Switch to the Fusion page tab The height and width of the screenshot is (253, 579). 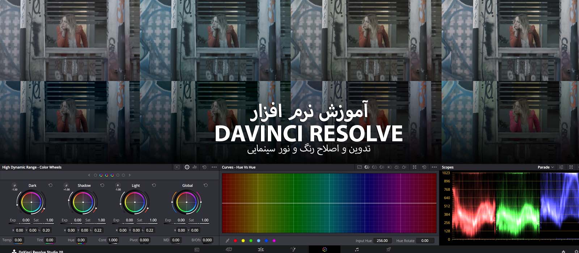click(x=293, y=250)
